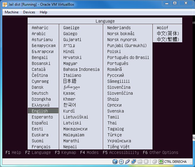
Task: Open the Devices menu
Action: coord(29,12)
